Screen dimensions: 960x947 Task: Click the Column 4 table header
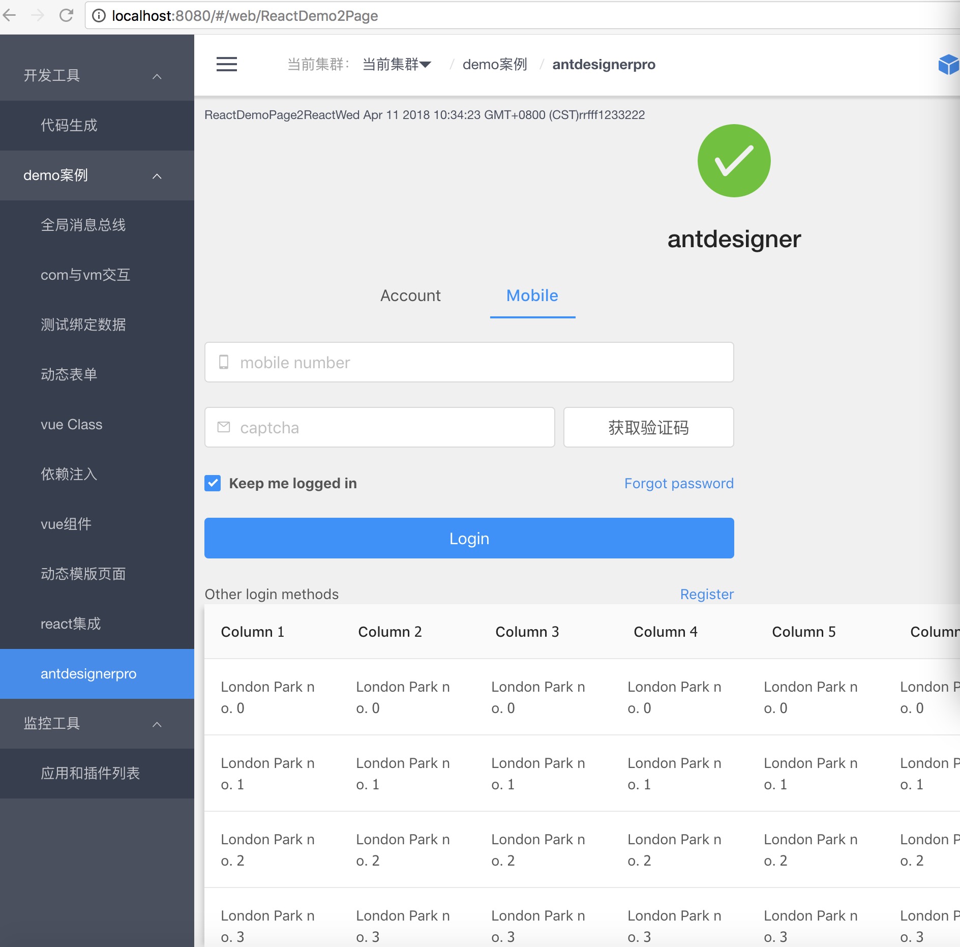(x=666, y=632)
